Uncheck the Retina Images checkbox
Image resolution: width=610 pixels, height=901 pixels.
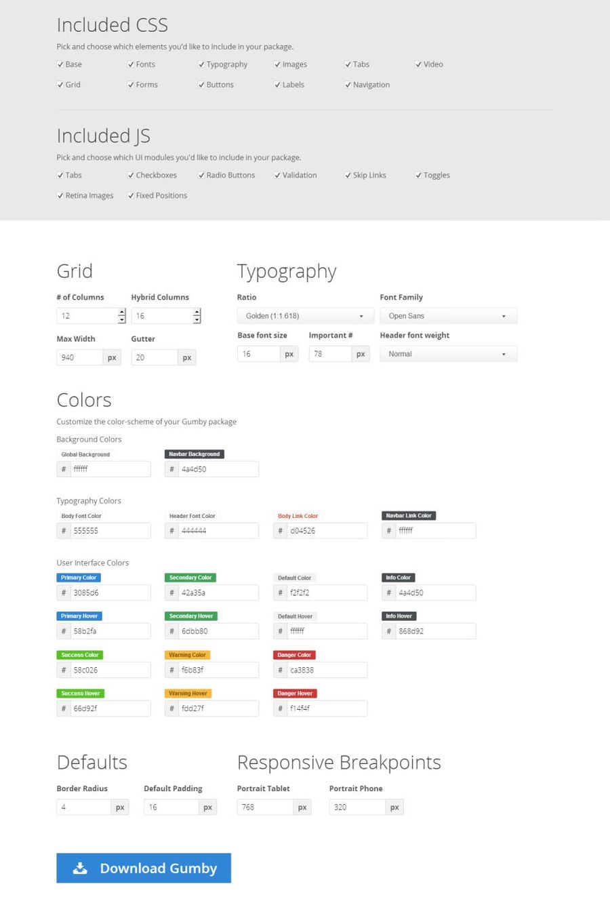click(60, 195)
